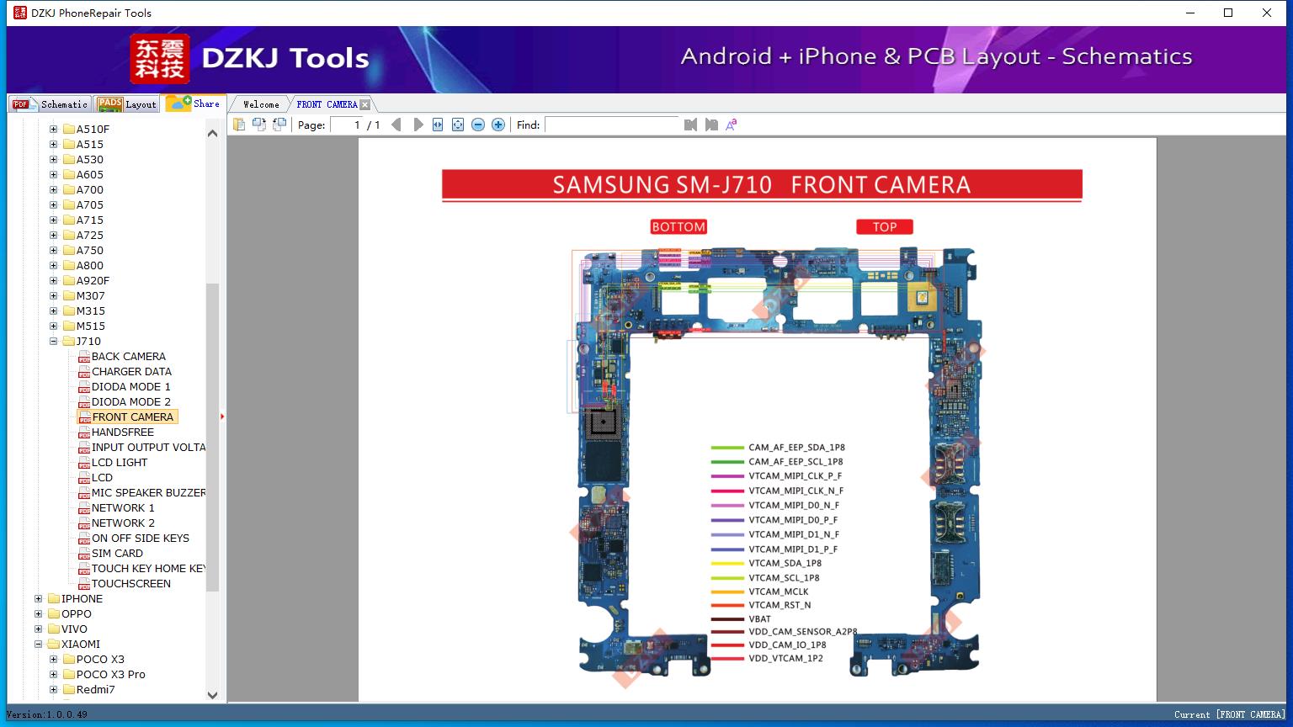This screenshot has height=727, width=1293.
Task: Expand the VIVO brand folder
Action: point(39,629)
